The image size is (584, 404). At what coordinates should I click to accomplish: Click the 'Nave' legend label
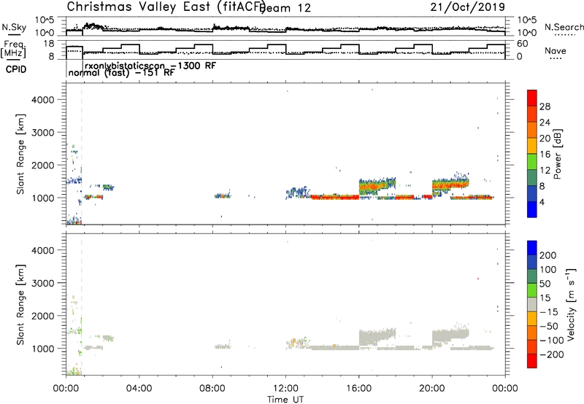pyautogui.click(x=556, y=51)
